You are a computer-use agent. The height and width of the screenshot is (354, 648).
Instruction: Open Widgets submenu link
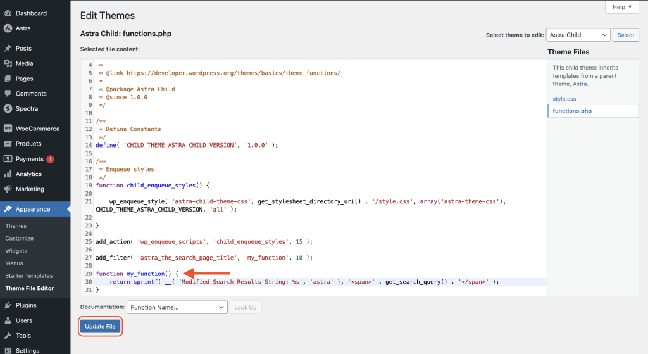(16, 251)
